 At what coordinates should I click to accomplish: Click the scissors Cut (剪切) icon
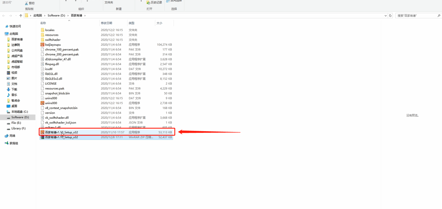26,3
